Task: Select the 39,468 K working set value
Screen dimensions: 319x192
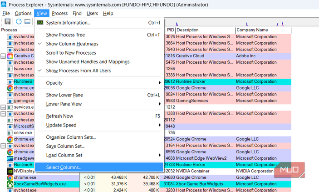Action: (151, 184)
